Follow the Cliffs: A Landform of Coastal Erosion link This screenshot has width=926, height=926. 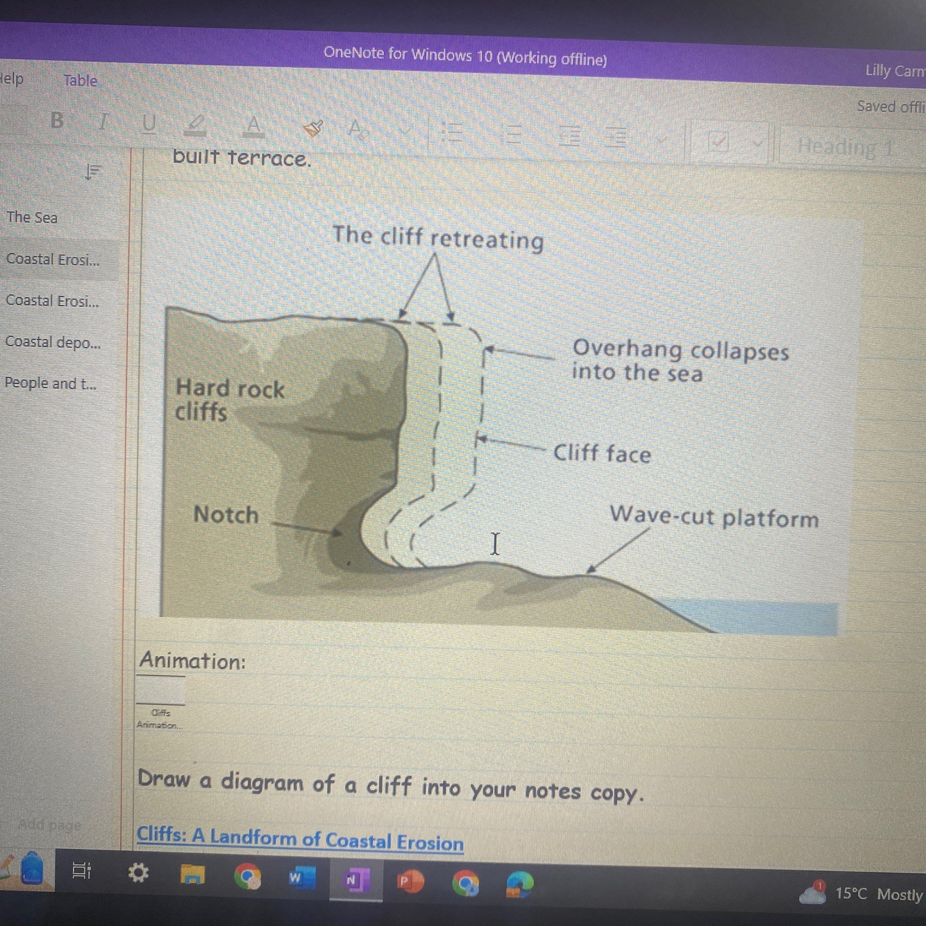(x=300, y=839)
